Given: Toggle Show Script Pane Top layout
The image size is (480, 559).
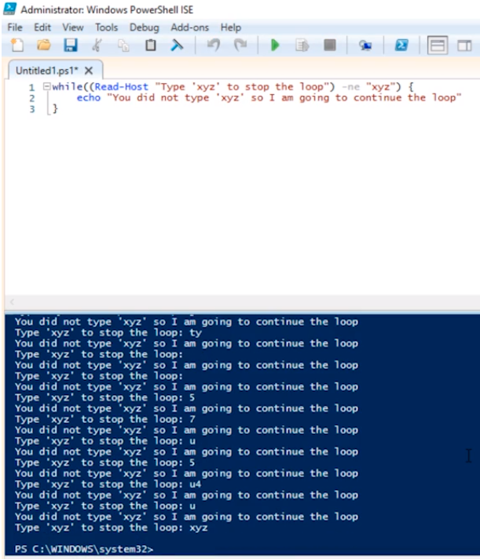Looking at the screenshot, I should click(x=438, y=46).
